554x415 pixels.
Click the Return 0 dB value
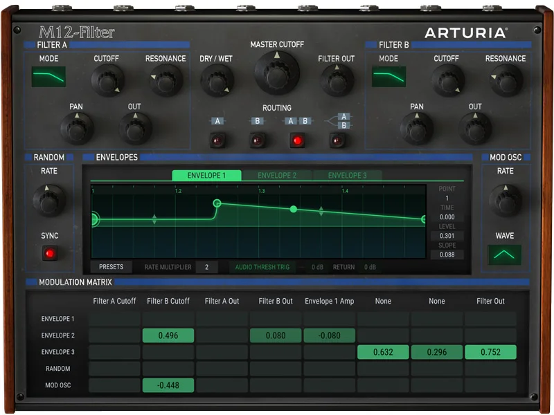[370, 267]
